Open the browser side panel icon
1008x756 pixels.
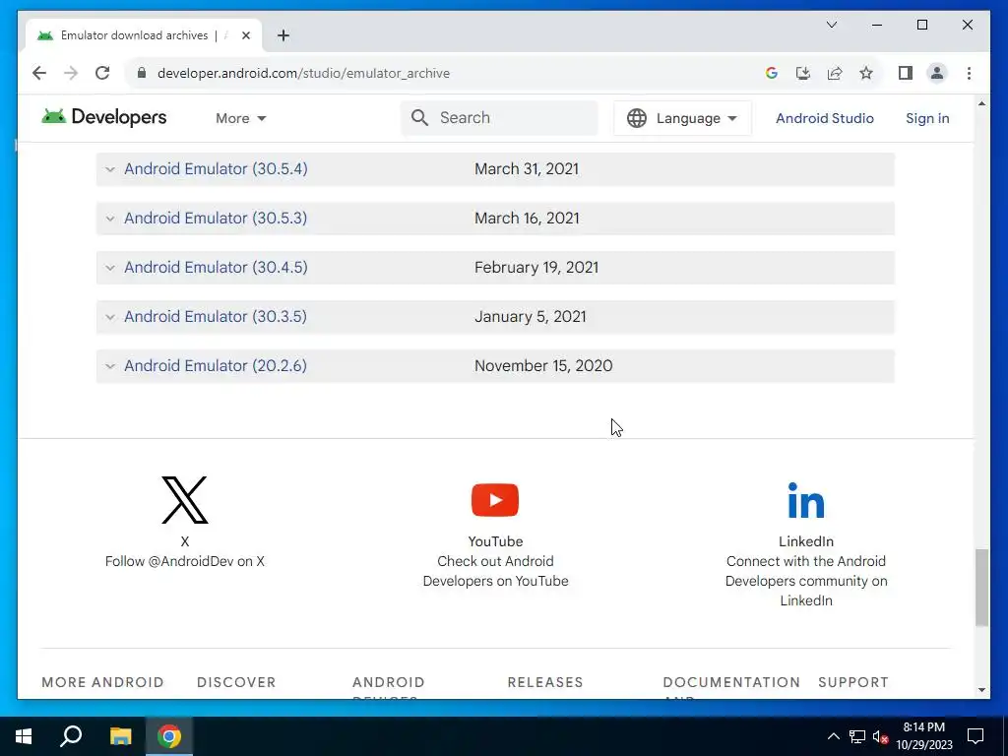[906, 73]
